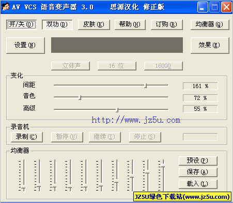
Task: Click the 间距 pitch slider handle
Action: [x=146, y=85]
